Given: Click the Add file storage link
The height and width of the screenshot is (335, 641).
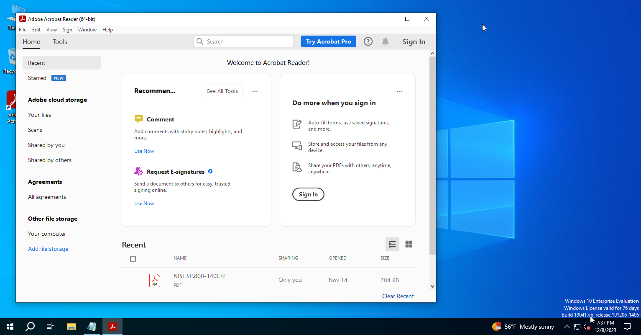Looking at the screenshot, I should pos(48,249).
